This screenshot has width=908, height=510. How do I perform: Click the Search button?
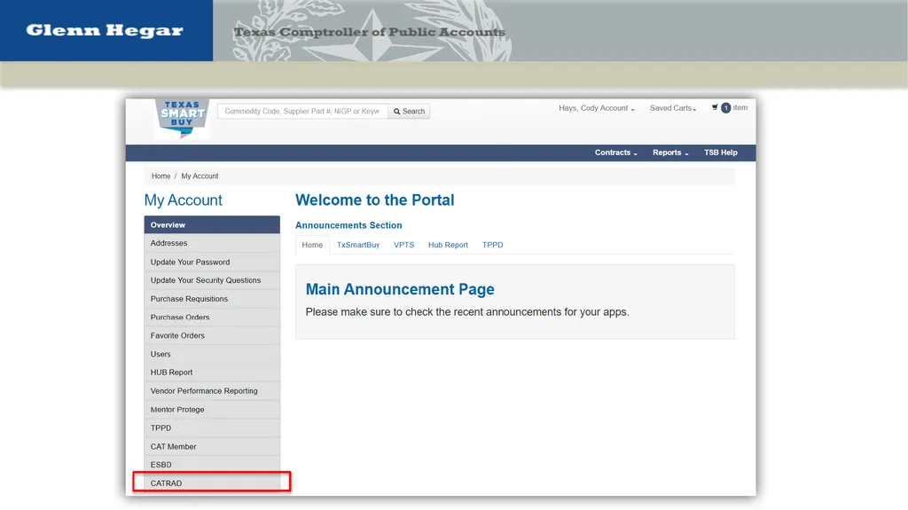coord(409,111)
